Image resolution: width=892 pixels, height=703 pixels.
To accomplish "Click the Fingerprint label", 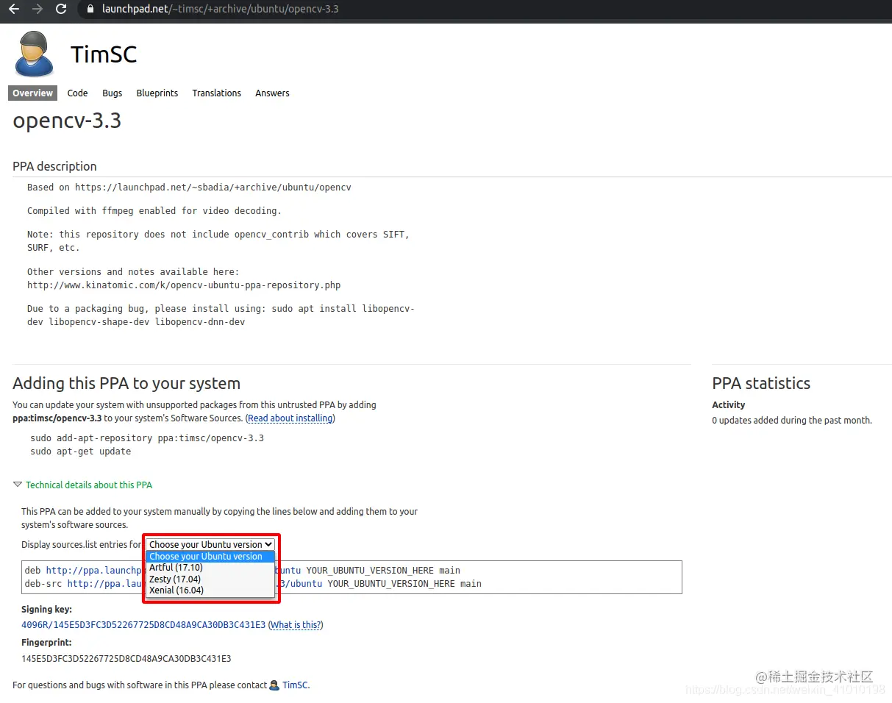I will pos(46,643).
